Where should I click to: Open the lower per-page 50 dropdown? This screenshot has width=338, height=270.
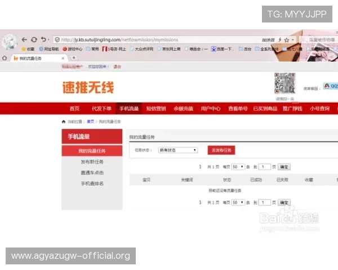tap(238, 202)
